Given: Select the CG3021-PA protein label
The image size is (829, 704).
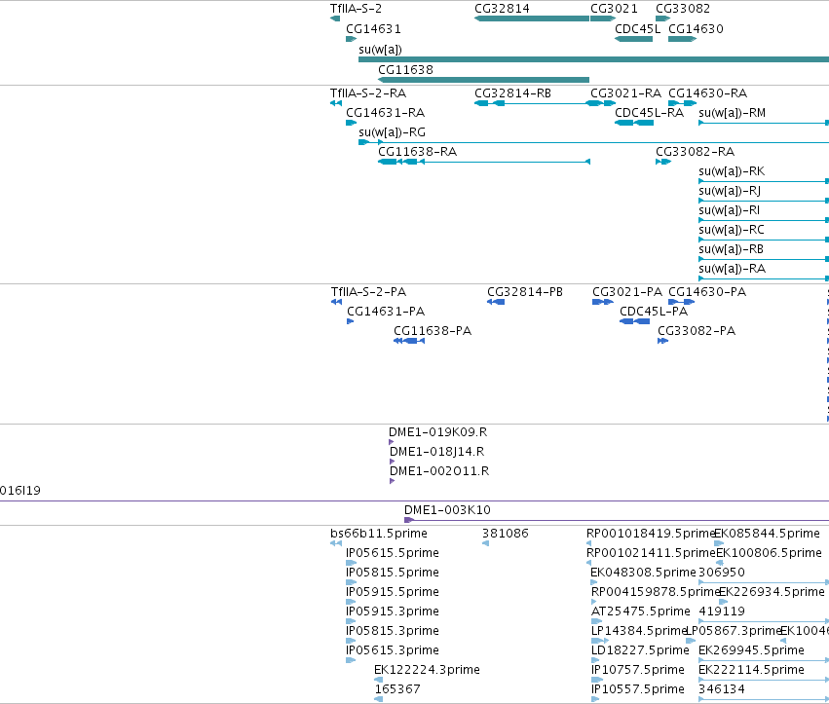Looking at the screenshot, I should coord(627,292).
